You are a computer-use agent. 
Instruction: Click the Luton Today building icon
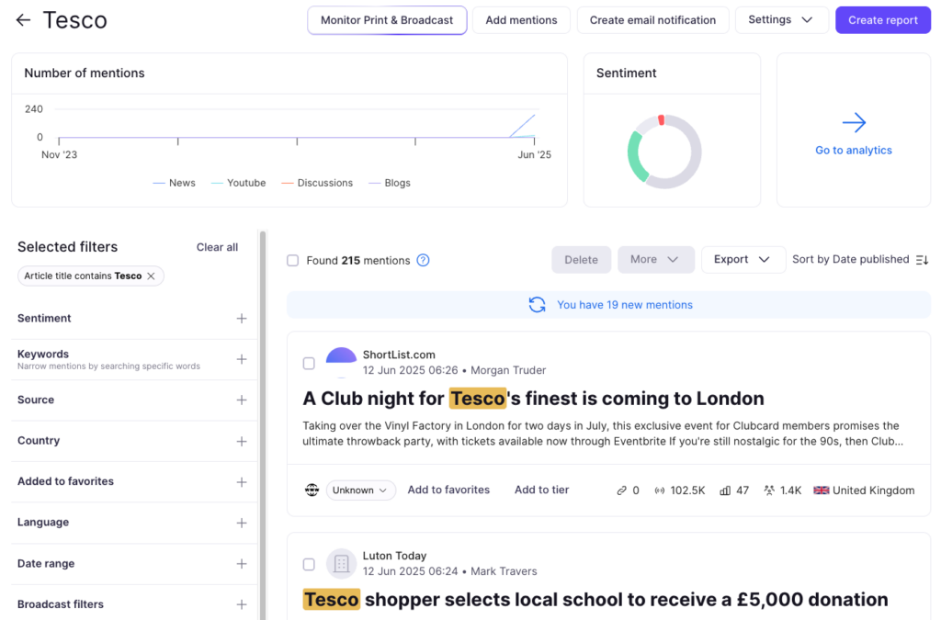(x=341, y=563)
